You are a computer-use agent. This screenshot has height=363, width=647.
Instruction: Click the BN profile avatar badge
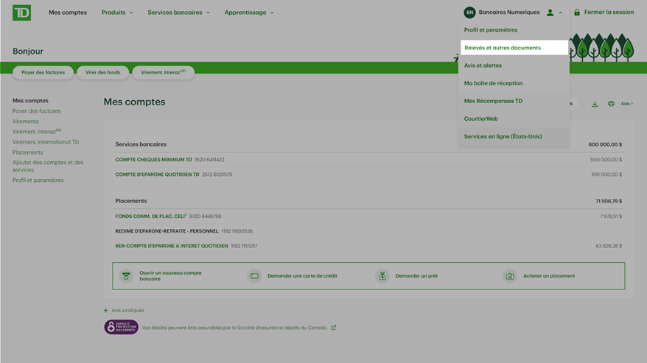point(469,13)
